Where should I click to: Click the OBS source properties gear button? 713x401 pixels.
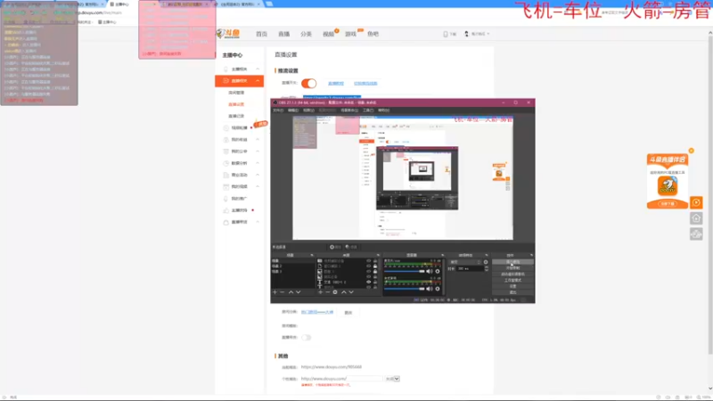point(336,247)
